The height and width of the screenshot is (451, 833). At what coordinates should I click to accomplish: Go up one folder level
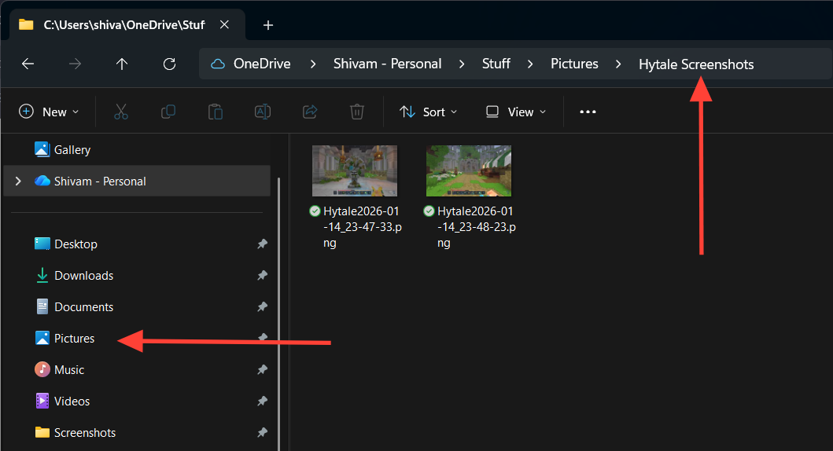pyautogui.click(x=121, y=64)
